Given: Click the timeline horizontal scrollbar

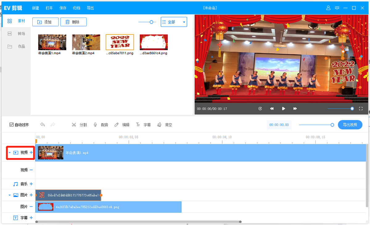Looking at the screenshot, I should point(138,222).
